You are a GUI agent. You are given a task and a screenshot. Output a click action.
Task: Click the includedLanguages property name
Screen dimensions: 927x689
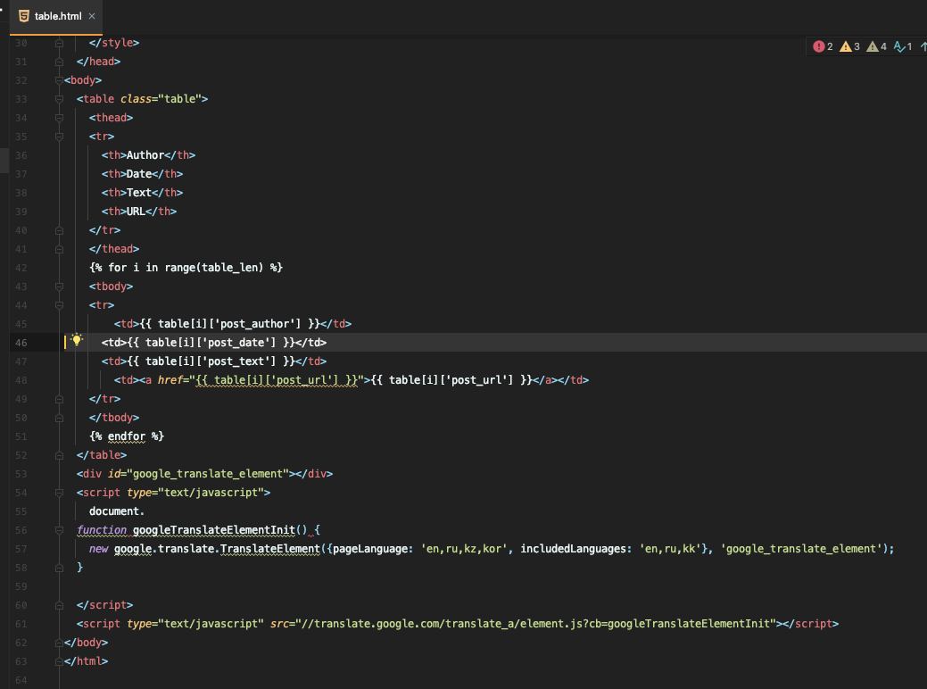575,549
